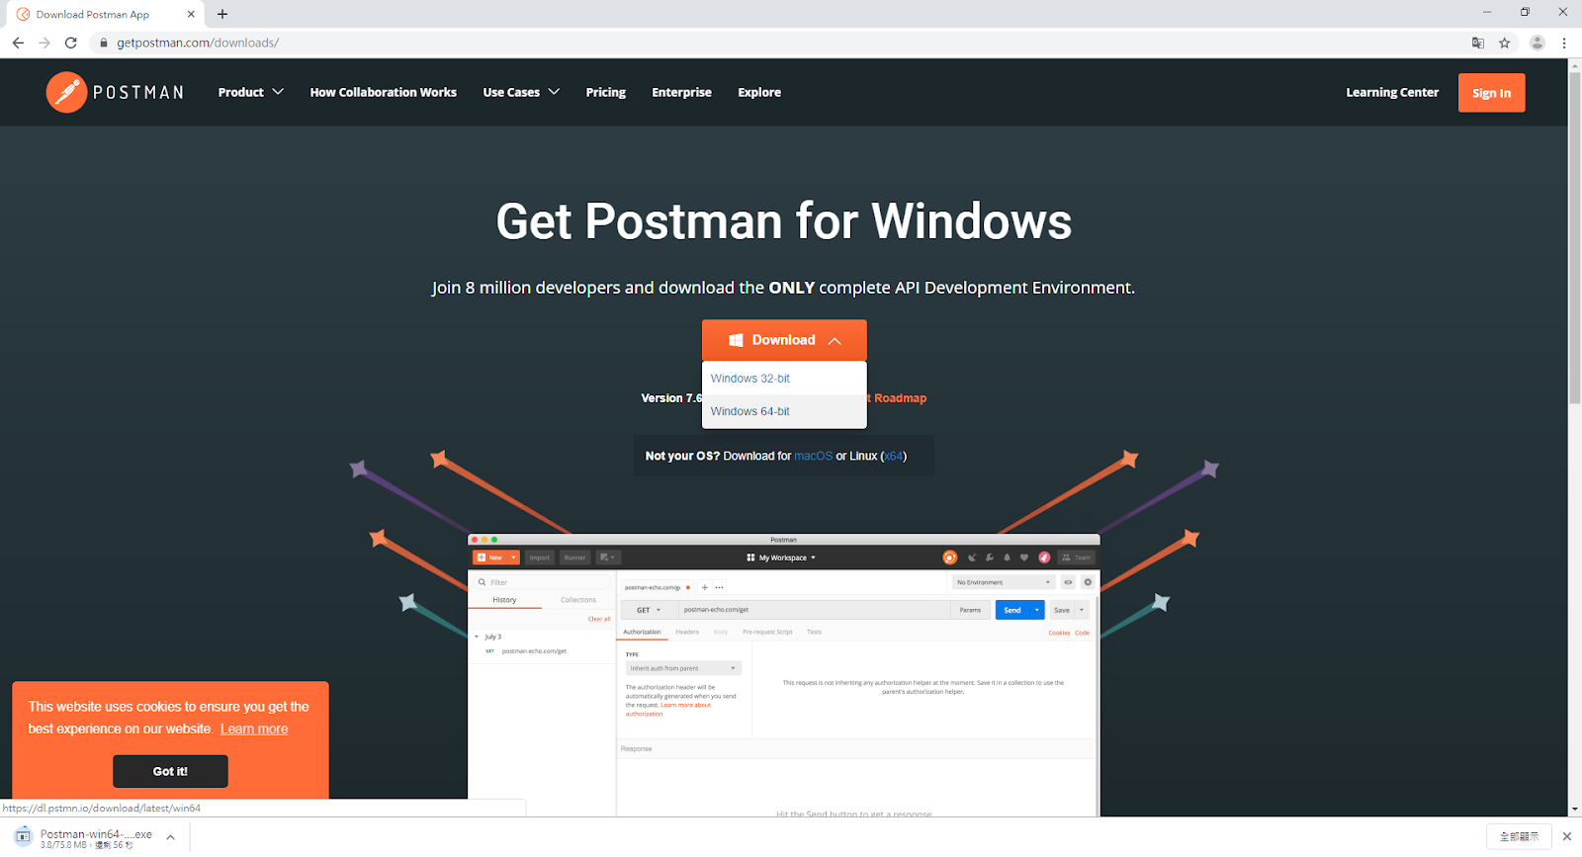Open a new browser tab
The image size is (1582, 857).
(222, 14)
